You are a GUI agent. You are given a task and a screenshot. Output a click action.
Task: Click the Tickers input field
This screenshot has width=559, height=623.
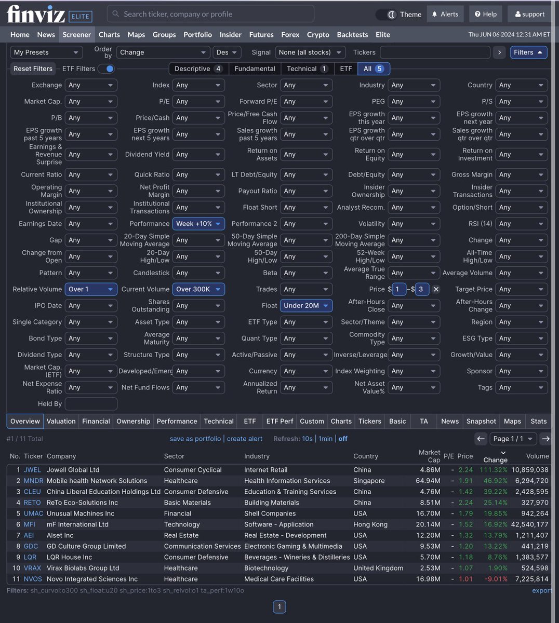click(435, 52)
